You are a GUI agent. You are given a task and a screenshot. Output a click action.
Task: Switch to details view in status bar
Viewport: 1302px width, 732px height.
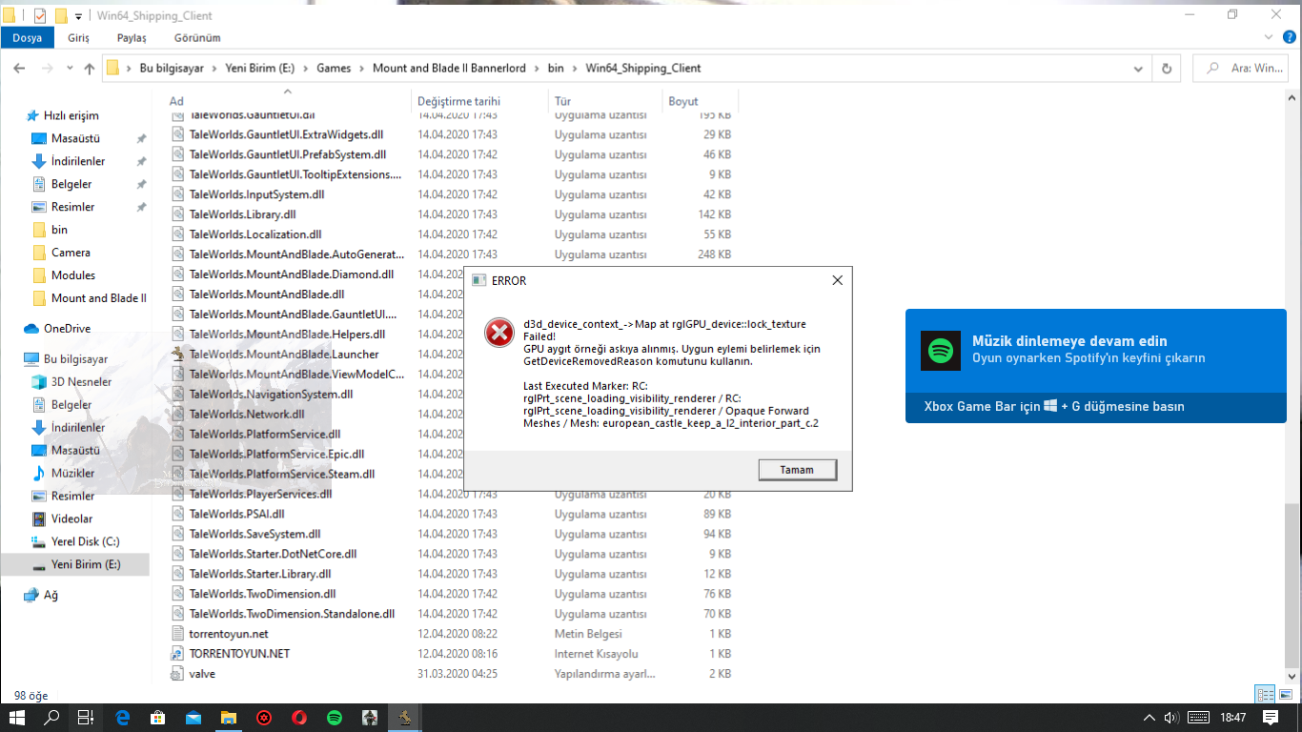click(1266, 695)
